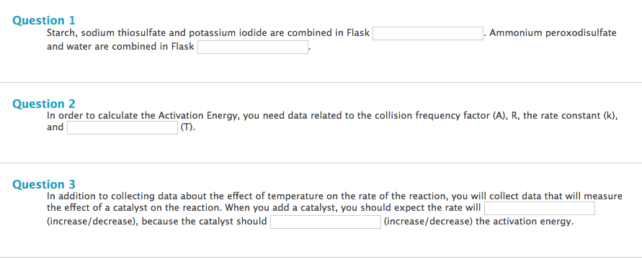Focus the blank after 'because the catalyst should'
This screenshot has height=259, width=642.
pyautogui.click(x=326, y=222)
